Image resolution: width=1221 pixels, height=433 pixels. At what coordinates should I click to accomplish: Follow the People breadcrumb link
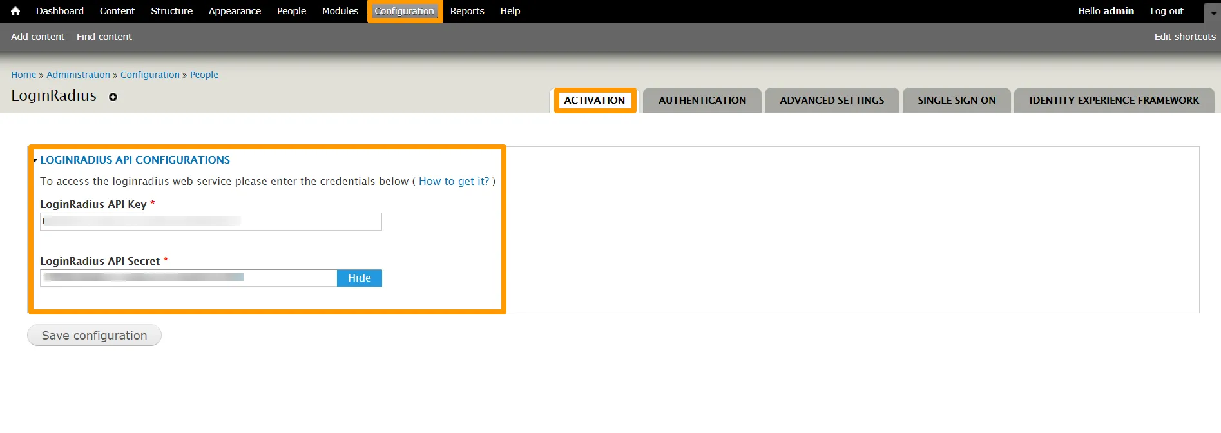pyautogui.click(x=204, y=75)
